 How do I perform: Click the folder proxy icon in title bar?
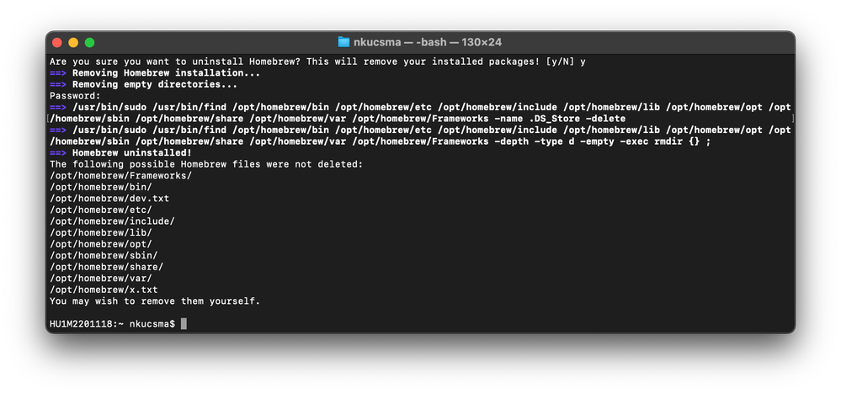(343, 42)
